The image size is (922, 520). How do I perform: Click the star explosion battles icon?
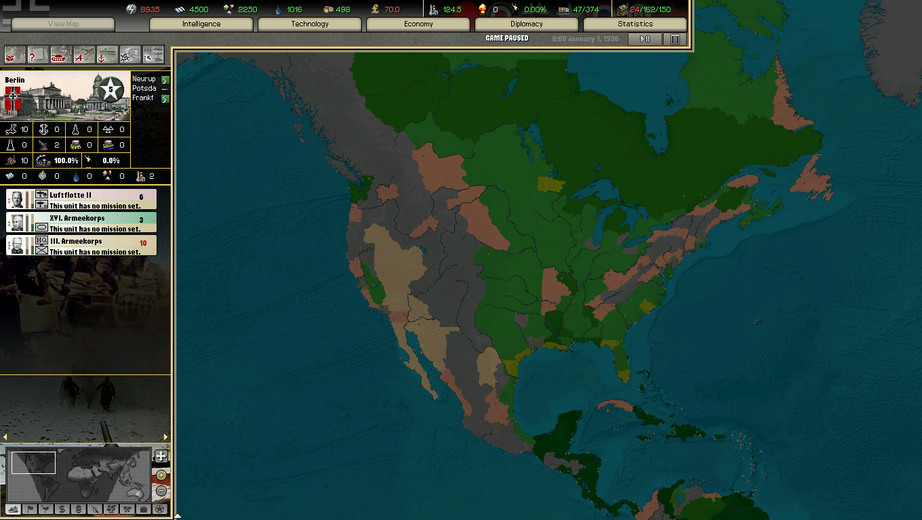(130, 55)
